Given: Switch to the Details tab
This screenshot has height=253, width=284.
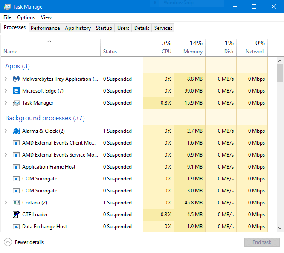Looking at the screenshot, I should point(142,28).
